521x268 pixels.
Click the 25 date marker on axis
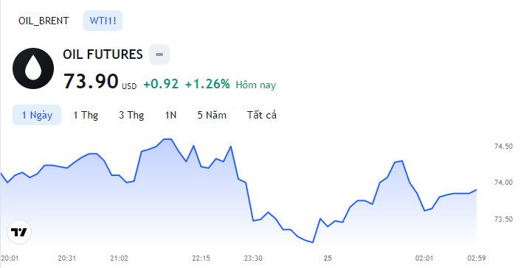[328, 258]
